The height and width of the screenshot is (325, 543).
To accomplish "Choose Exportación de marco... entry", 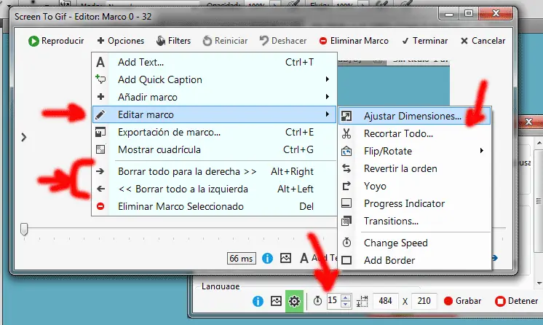I will pos(214,132).
